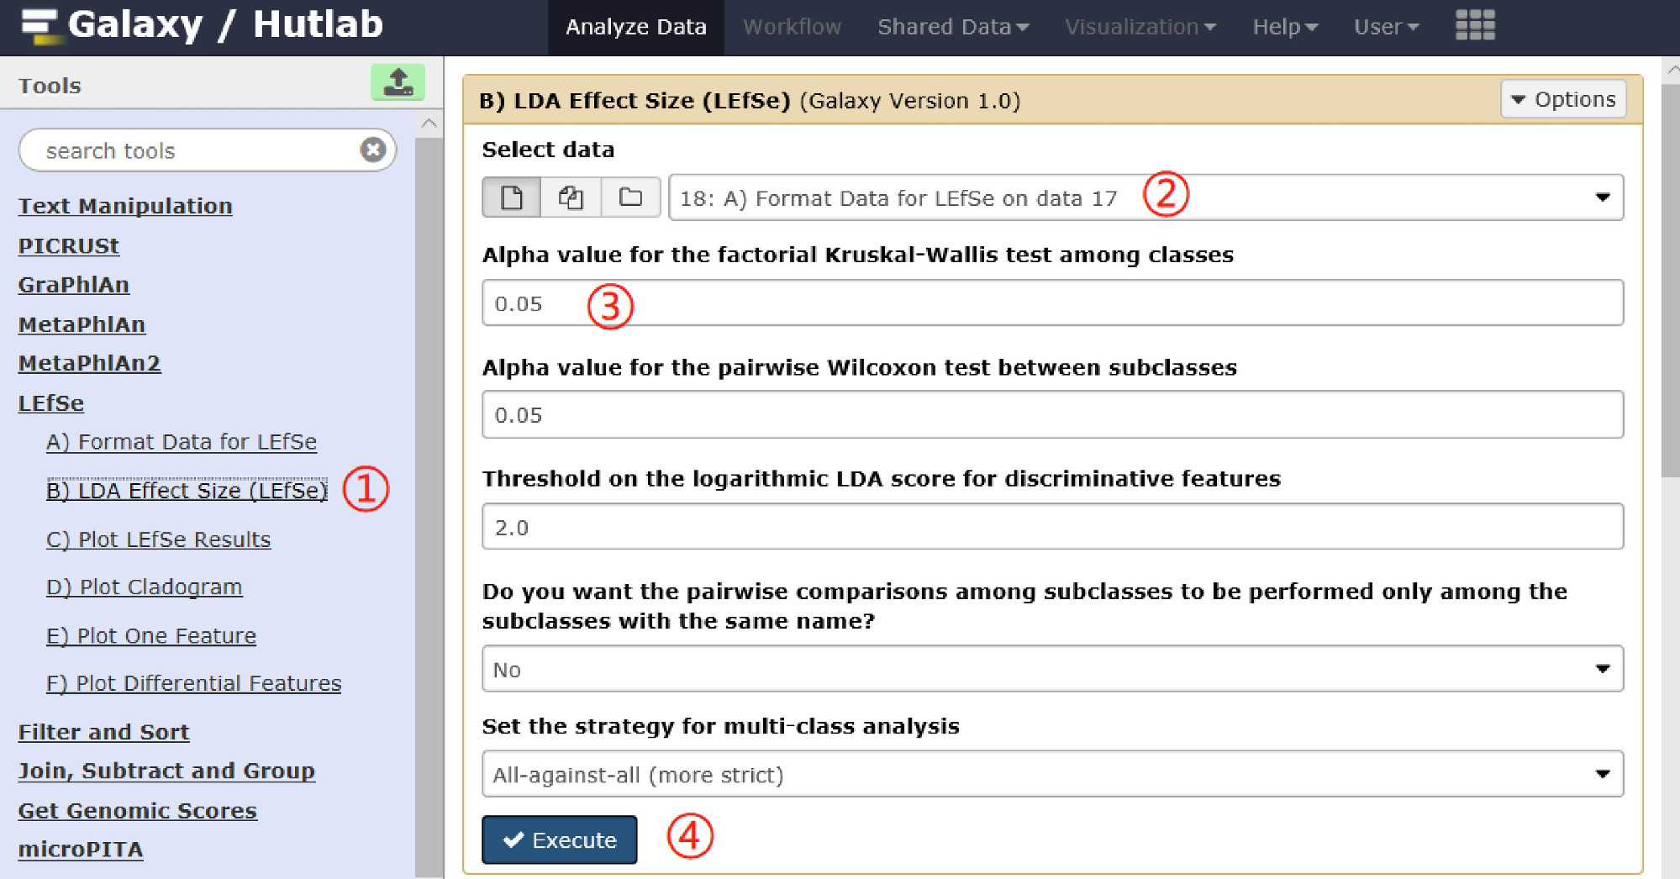Clear the search tools field
The width and height of the screenshot is (1680, 879).
[372, 150]
